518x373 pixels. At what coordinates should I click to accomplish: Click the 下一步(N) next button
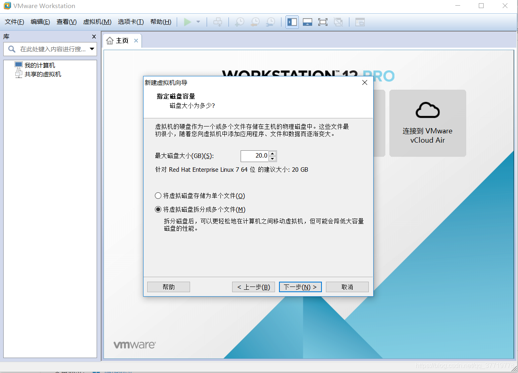(300, 287)
